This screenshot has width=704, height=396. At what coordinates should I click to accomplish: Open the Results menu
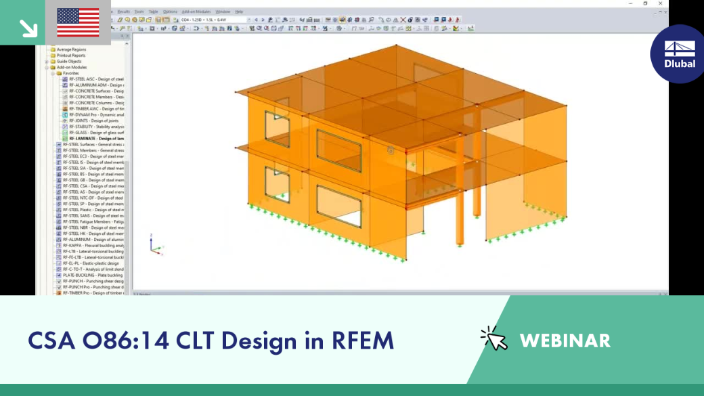[123, 12]
